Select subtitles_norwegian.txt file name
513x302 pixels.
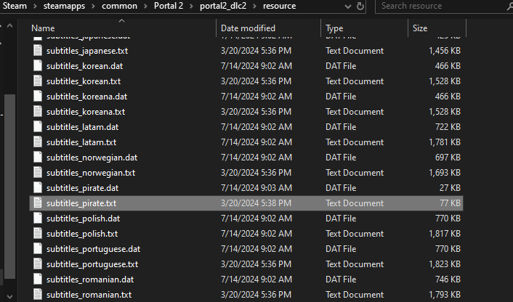[91, 173]
